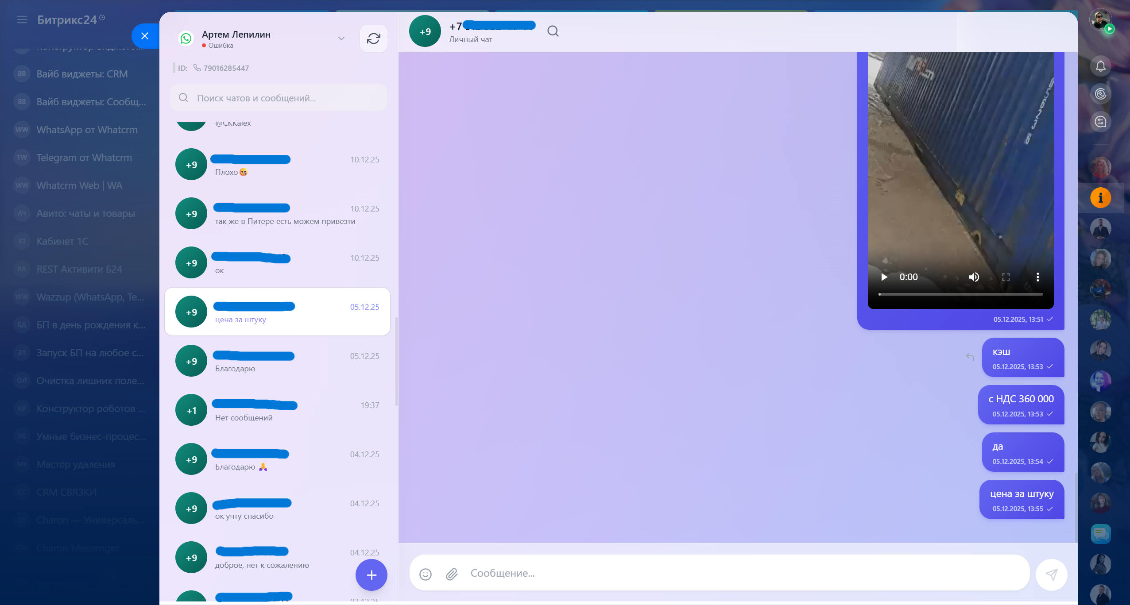Click the orange info icon
Screen dimensions: 1130x605
1100,198
